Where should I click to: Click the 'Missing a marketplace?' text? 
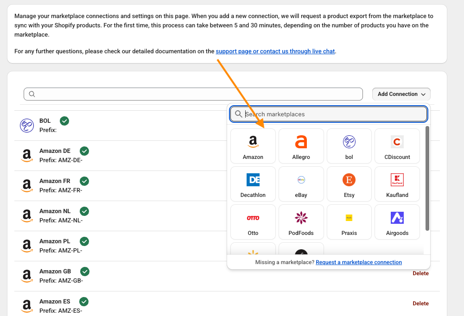point(285,262)
